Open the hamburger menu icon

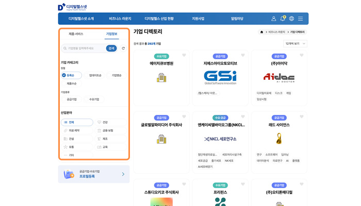(x=301, y=19)
